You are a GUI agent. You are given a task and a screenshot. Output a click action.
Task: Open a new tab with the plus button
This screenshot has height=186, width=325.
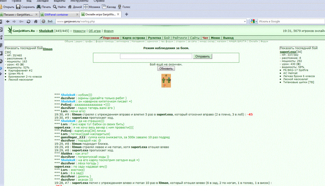coord(127,14)
